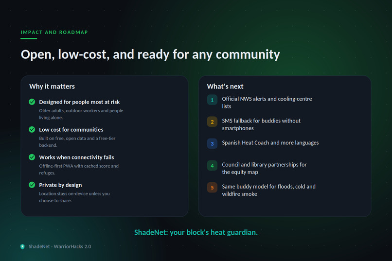
Task: Click tagline 'ShadeNet: your block's heat guardian.'
Action: 196,232
